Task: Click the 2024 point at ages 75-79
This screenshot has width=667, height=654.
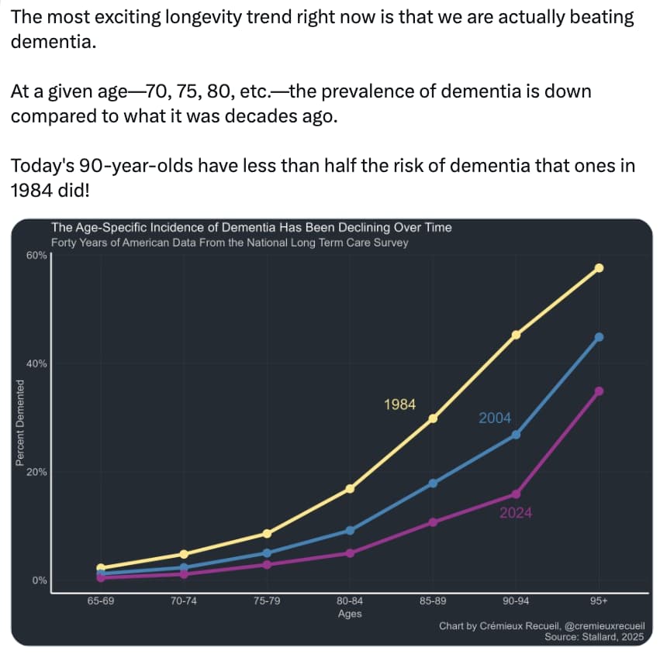Action: point(267,565)
